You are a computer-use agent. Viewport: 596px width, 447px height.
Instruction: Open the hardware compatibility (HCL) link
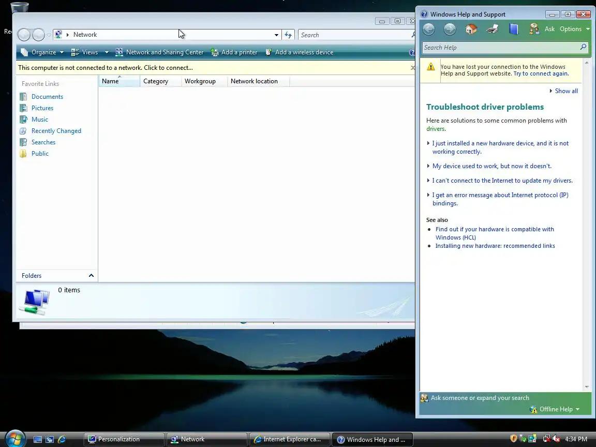click(x=495, y=233)
